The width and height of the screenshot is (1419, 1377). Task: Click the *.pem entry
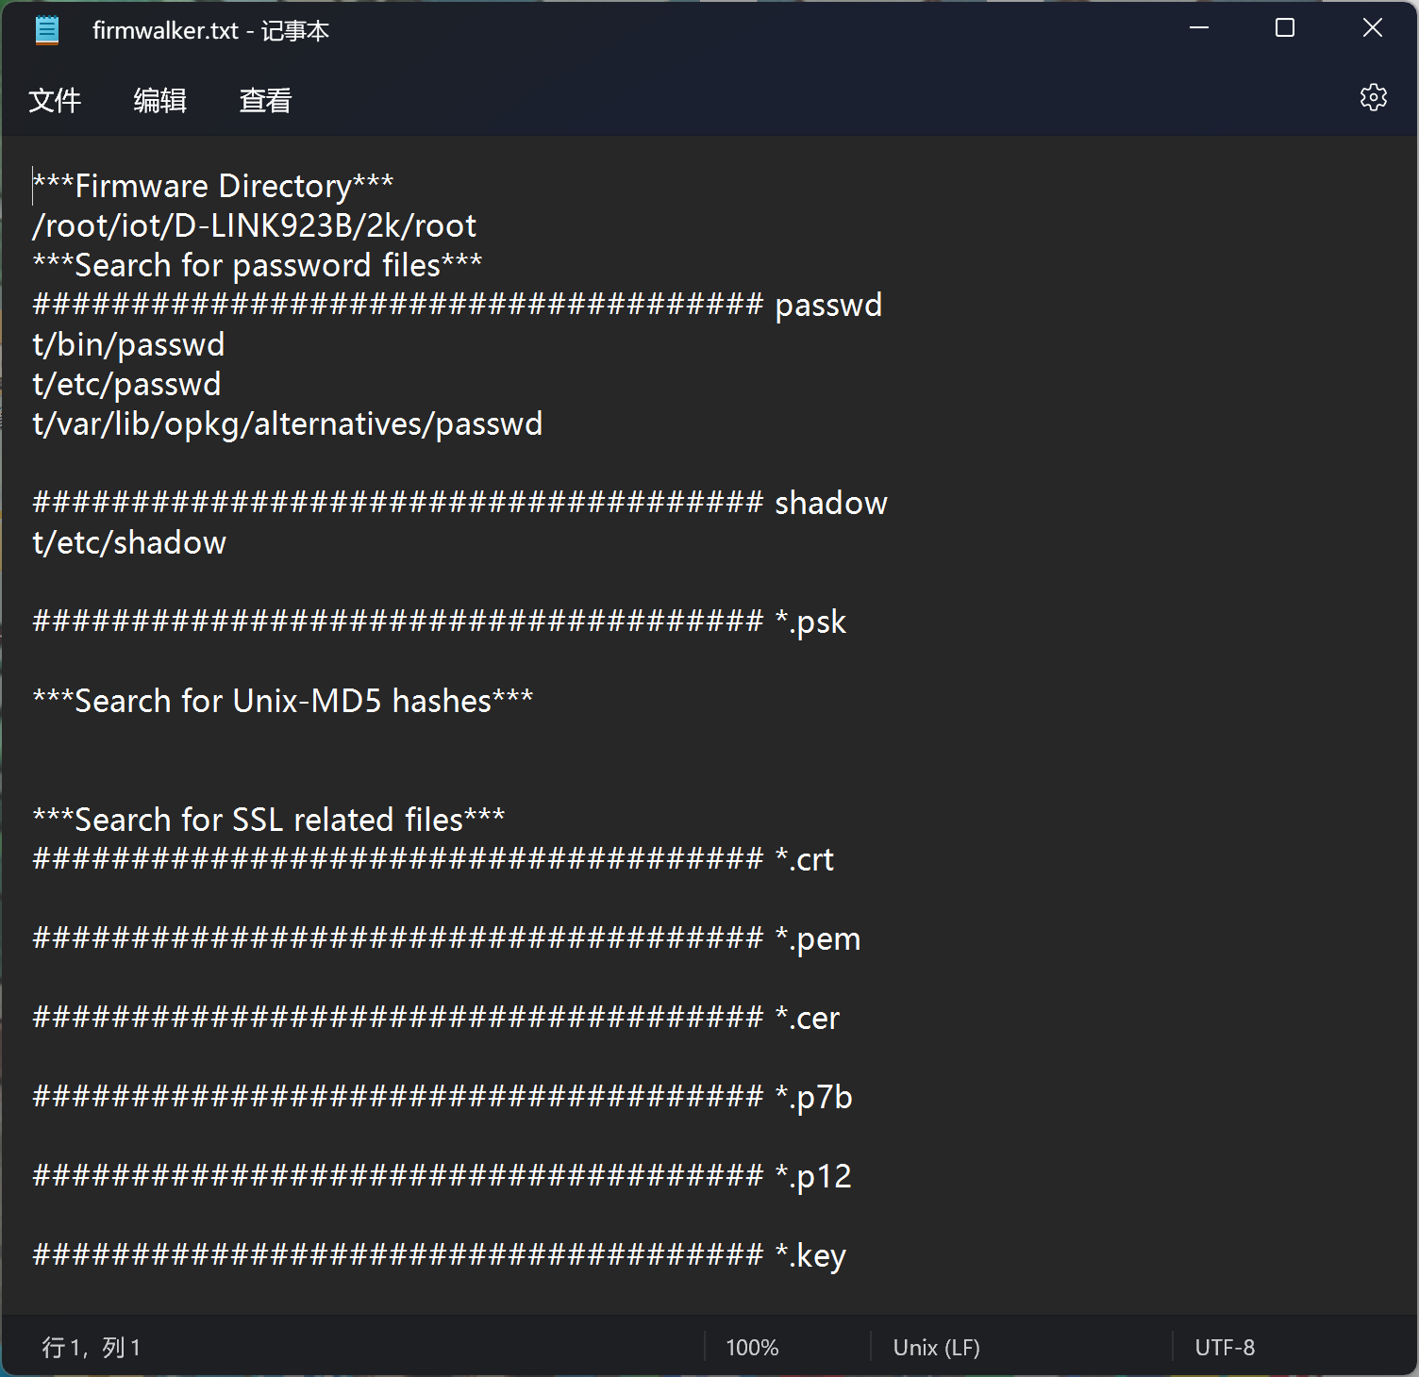click(x=818, y=939)
